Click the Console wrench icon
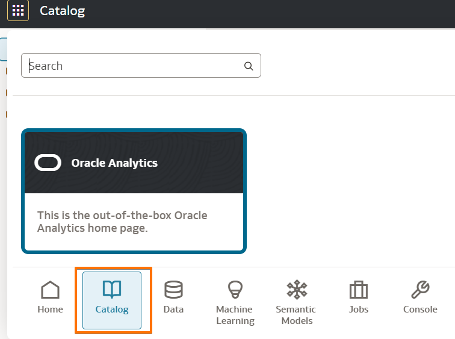 (x=420, y=290)
